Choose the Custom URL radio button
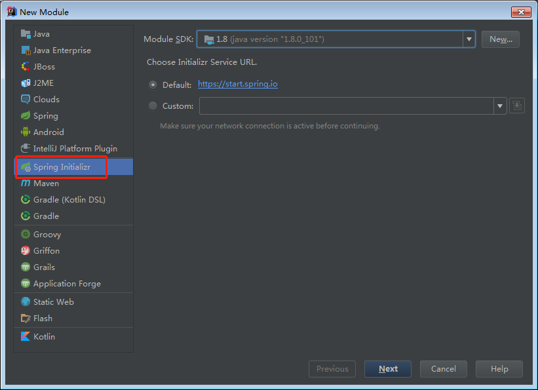The image size is (538, 390). click(x=153, y=106)
